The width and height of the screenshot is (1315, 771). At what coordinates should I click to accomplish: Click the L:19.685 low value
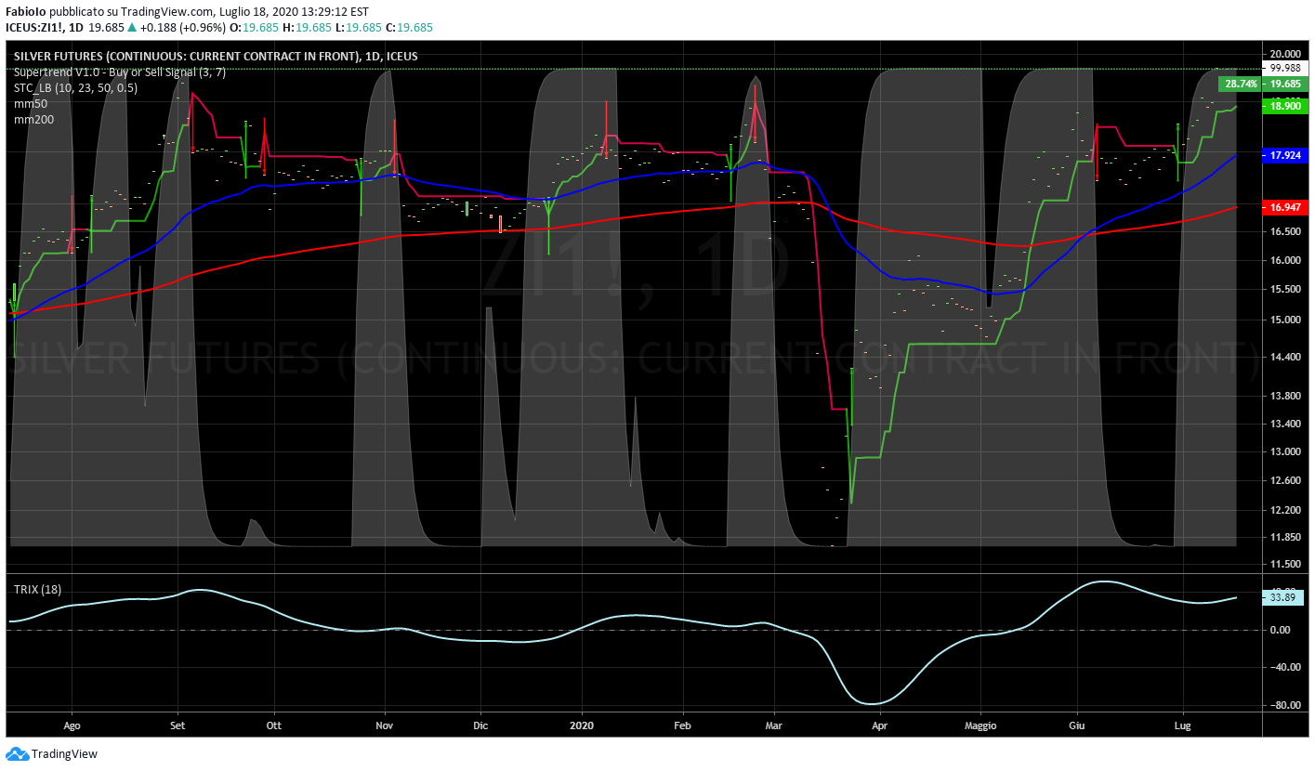(361, 28)
